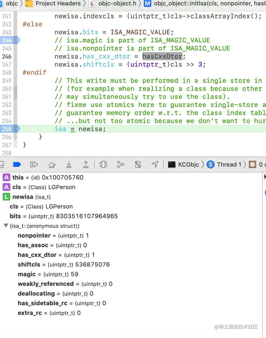Click the highlighted hasCxxDtor token on line 246
The image size is (266, 338).
click(162, 56)
